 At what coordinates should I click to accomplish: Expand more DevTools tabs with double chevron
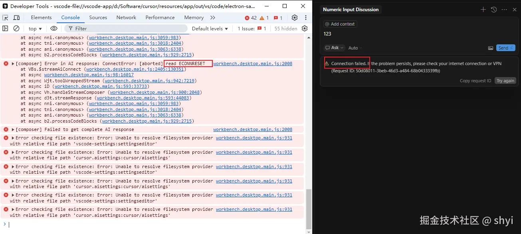[x=213, y=18]
